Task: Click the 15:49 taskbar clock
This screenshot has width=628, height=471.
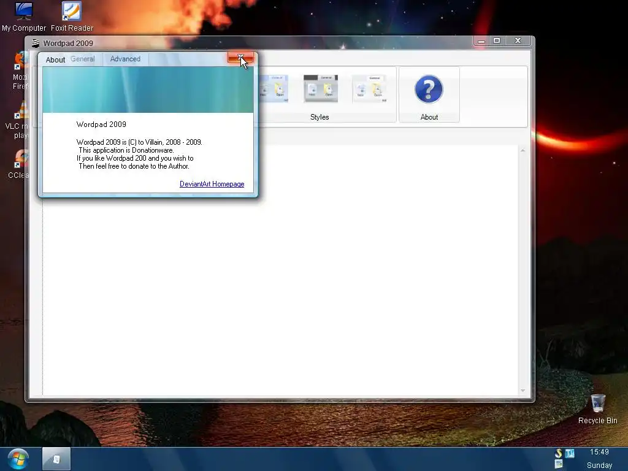Action: [x=599, y=452]
